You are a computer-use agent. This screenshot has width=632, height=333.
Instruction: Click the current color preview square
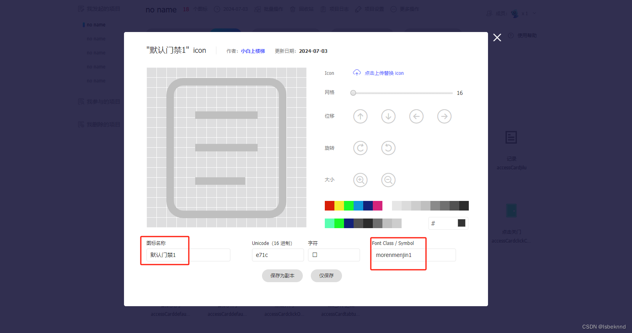click(462, 223)
